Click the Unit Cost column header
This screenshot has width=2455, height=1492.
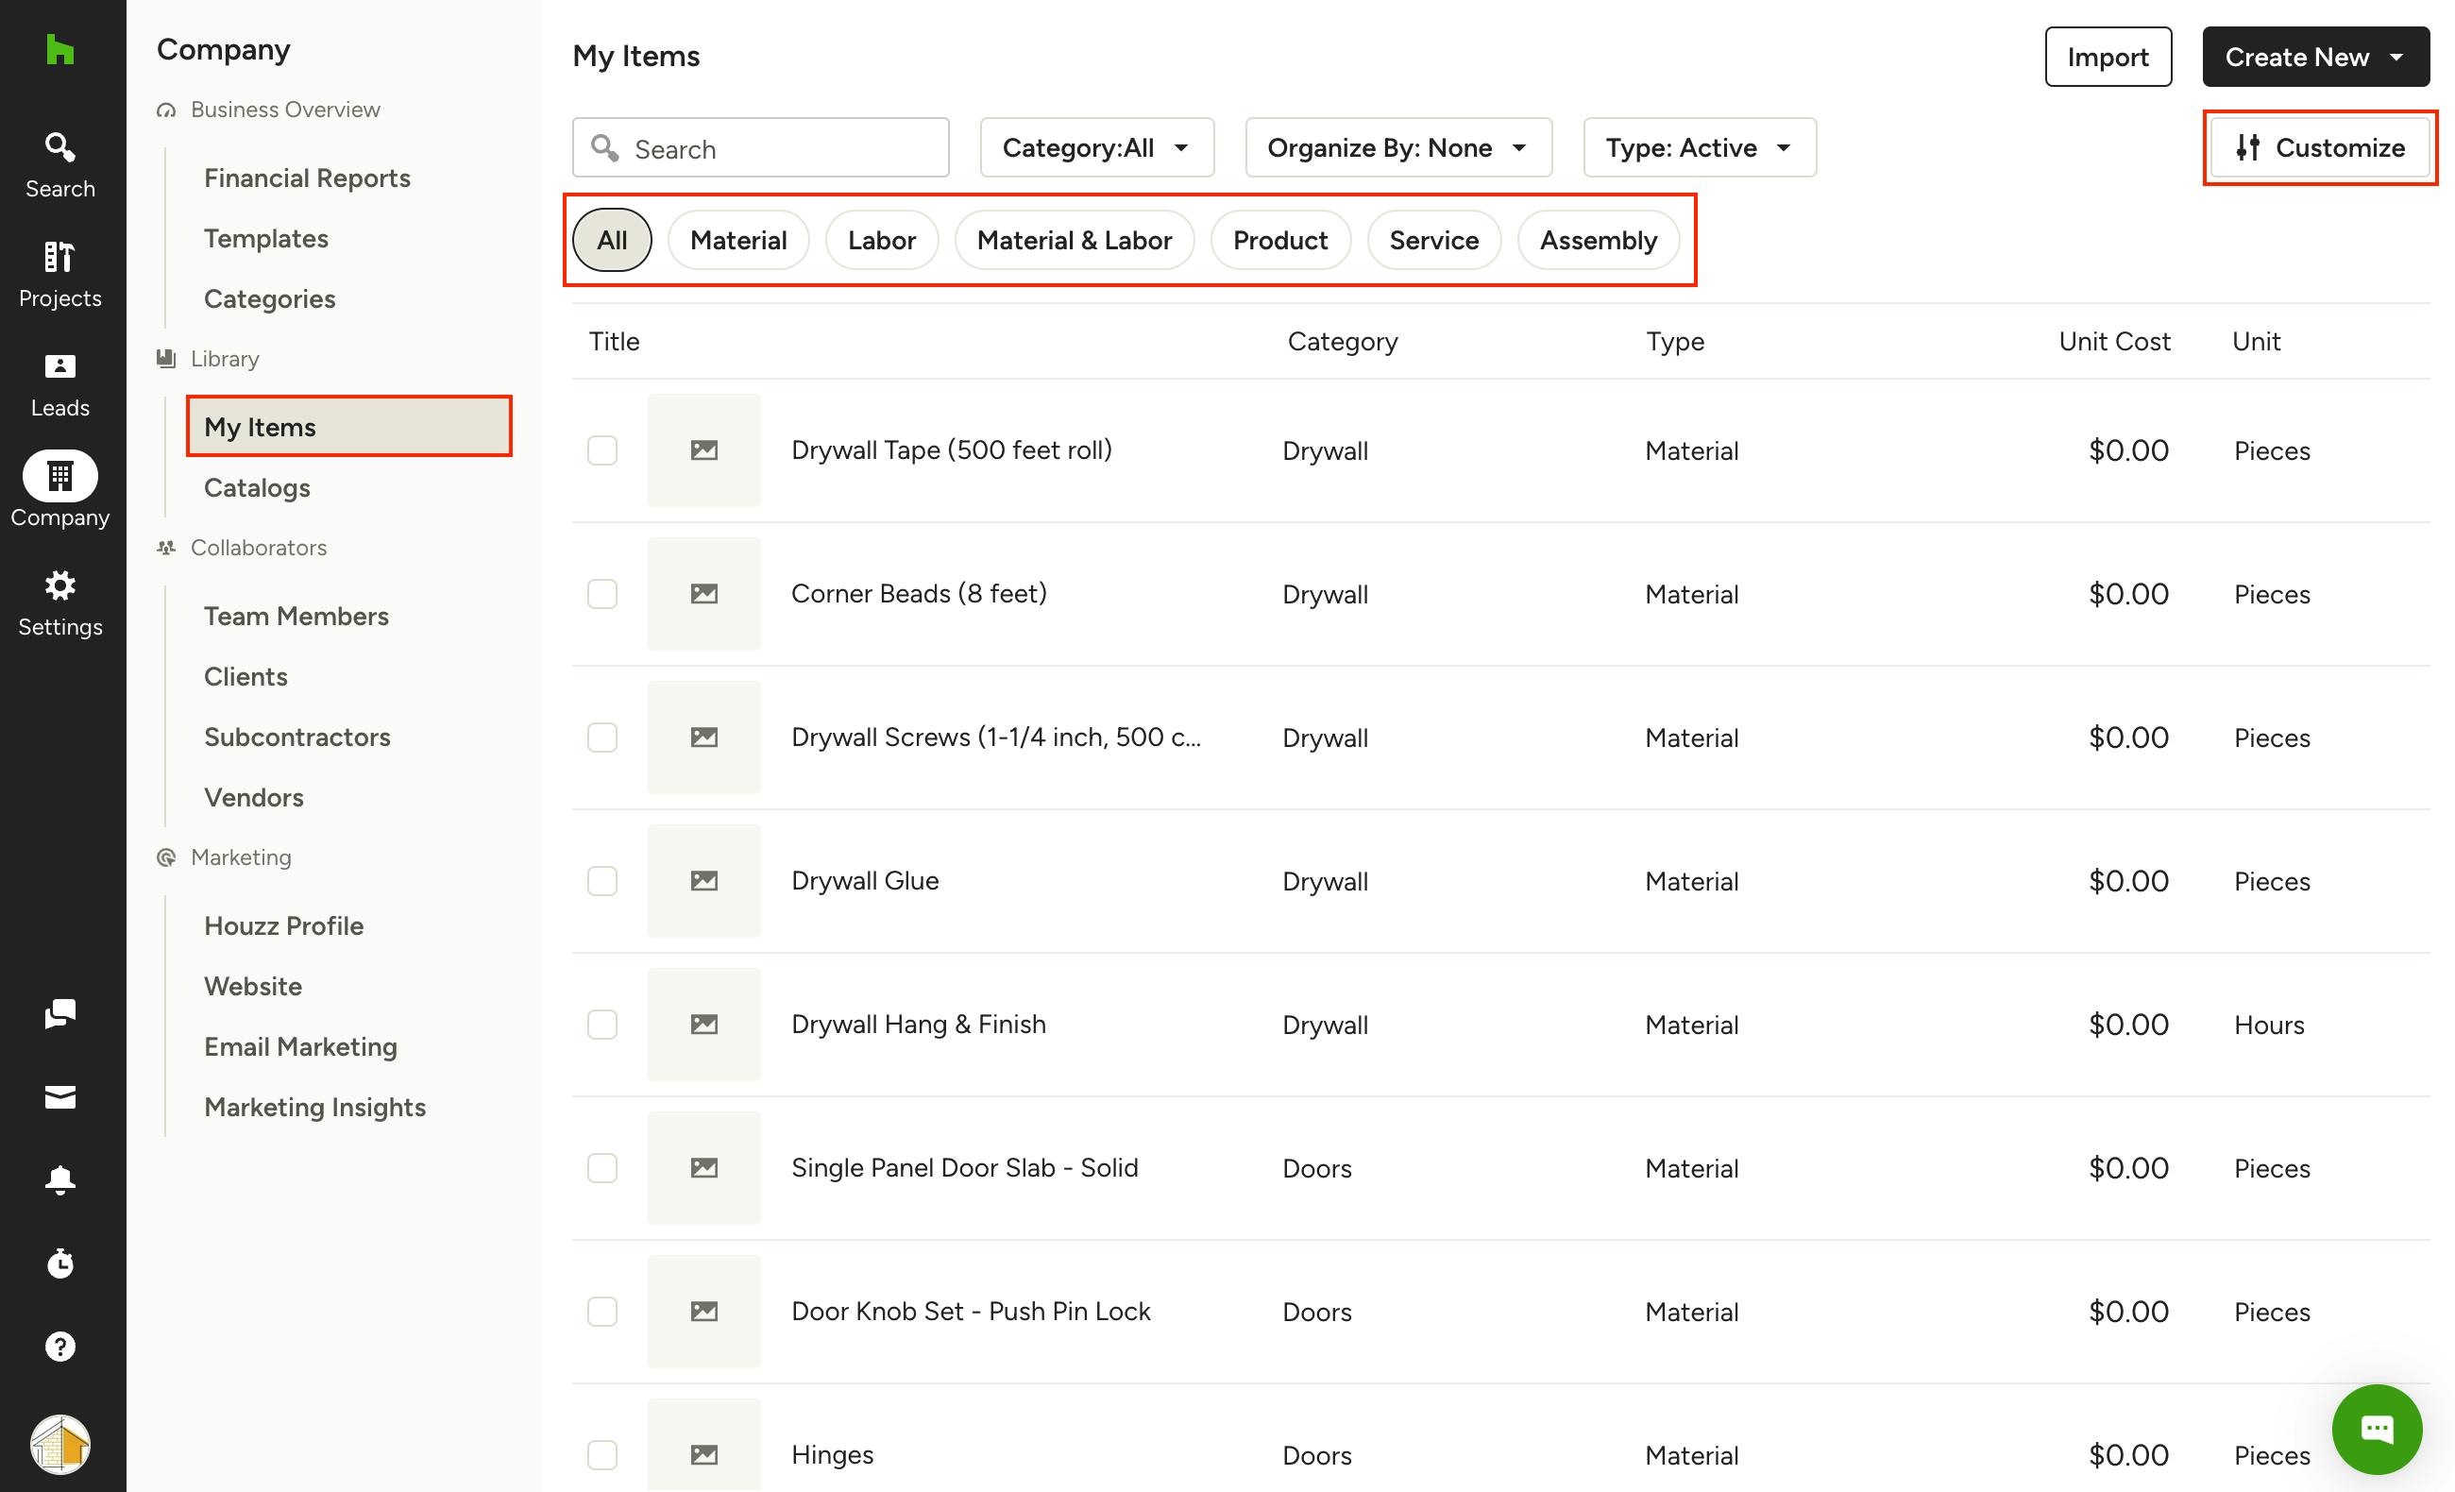(2114, 342)
